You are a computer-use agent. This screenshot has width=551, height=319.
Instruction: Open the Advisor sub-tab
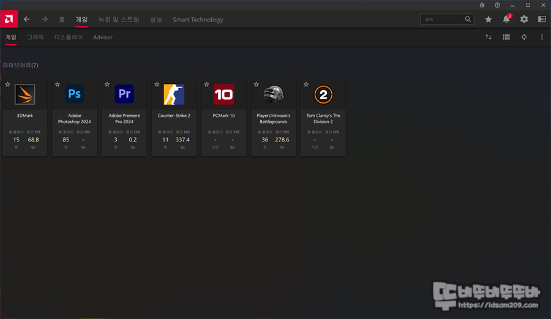tap(103, 37)
